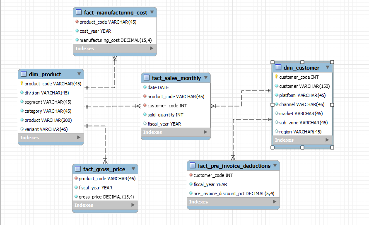Collapse the fact_gross_price table with its header arrow
Screen dimensions: 369x225
point(133,169)
